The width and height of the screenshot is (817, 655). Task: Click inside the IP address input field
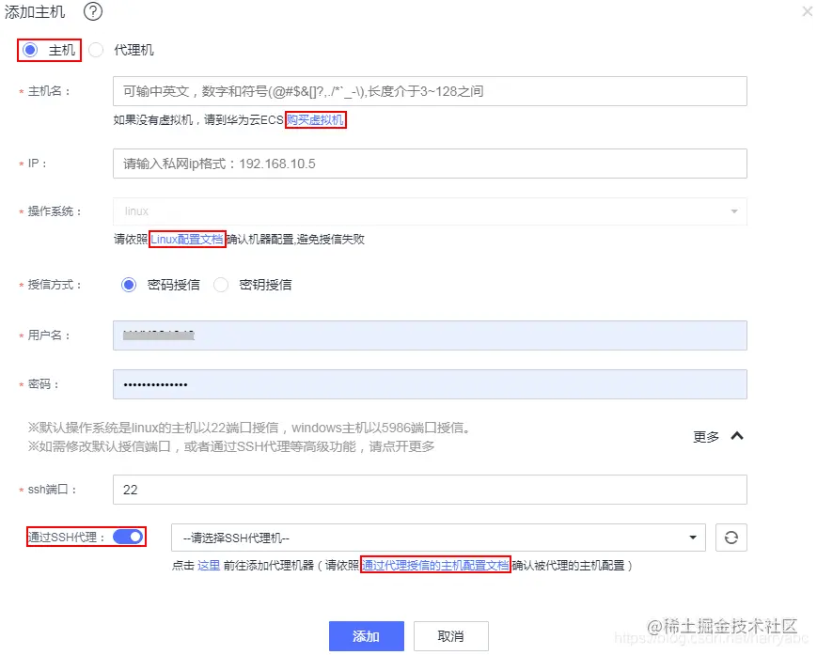[430, 163]
